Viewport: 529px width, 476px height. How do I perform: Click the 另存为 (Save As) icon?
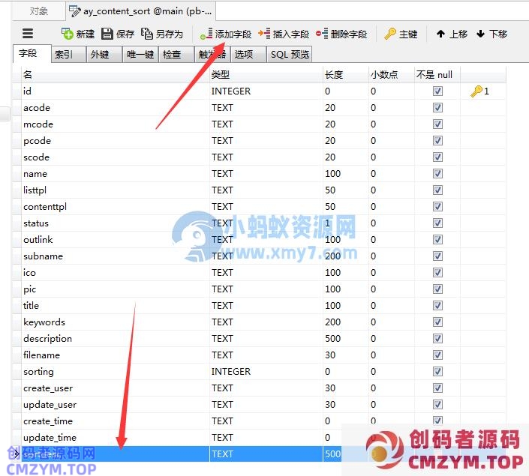tap(147, 34)
